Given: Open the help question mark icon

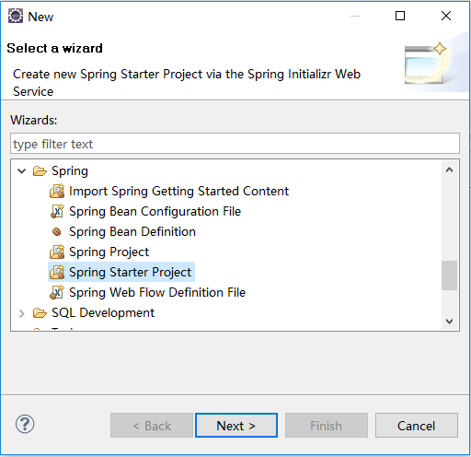Looking at the screenshot, I should [25, 424].
